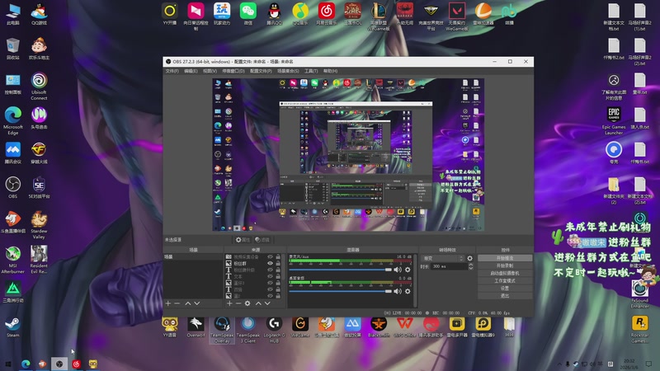Open source 属性 properties button

(x=243, y=240)
